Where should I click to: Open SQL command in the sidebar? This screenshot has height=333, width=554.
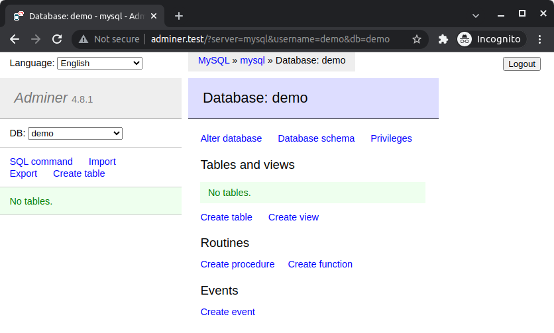pos(41,162)
